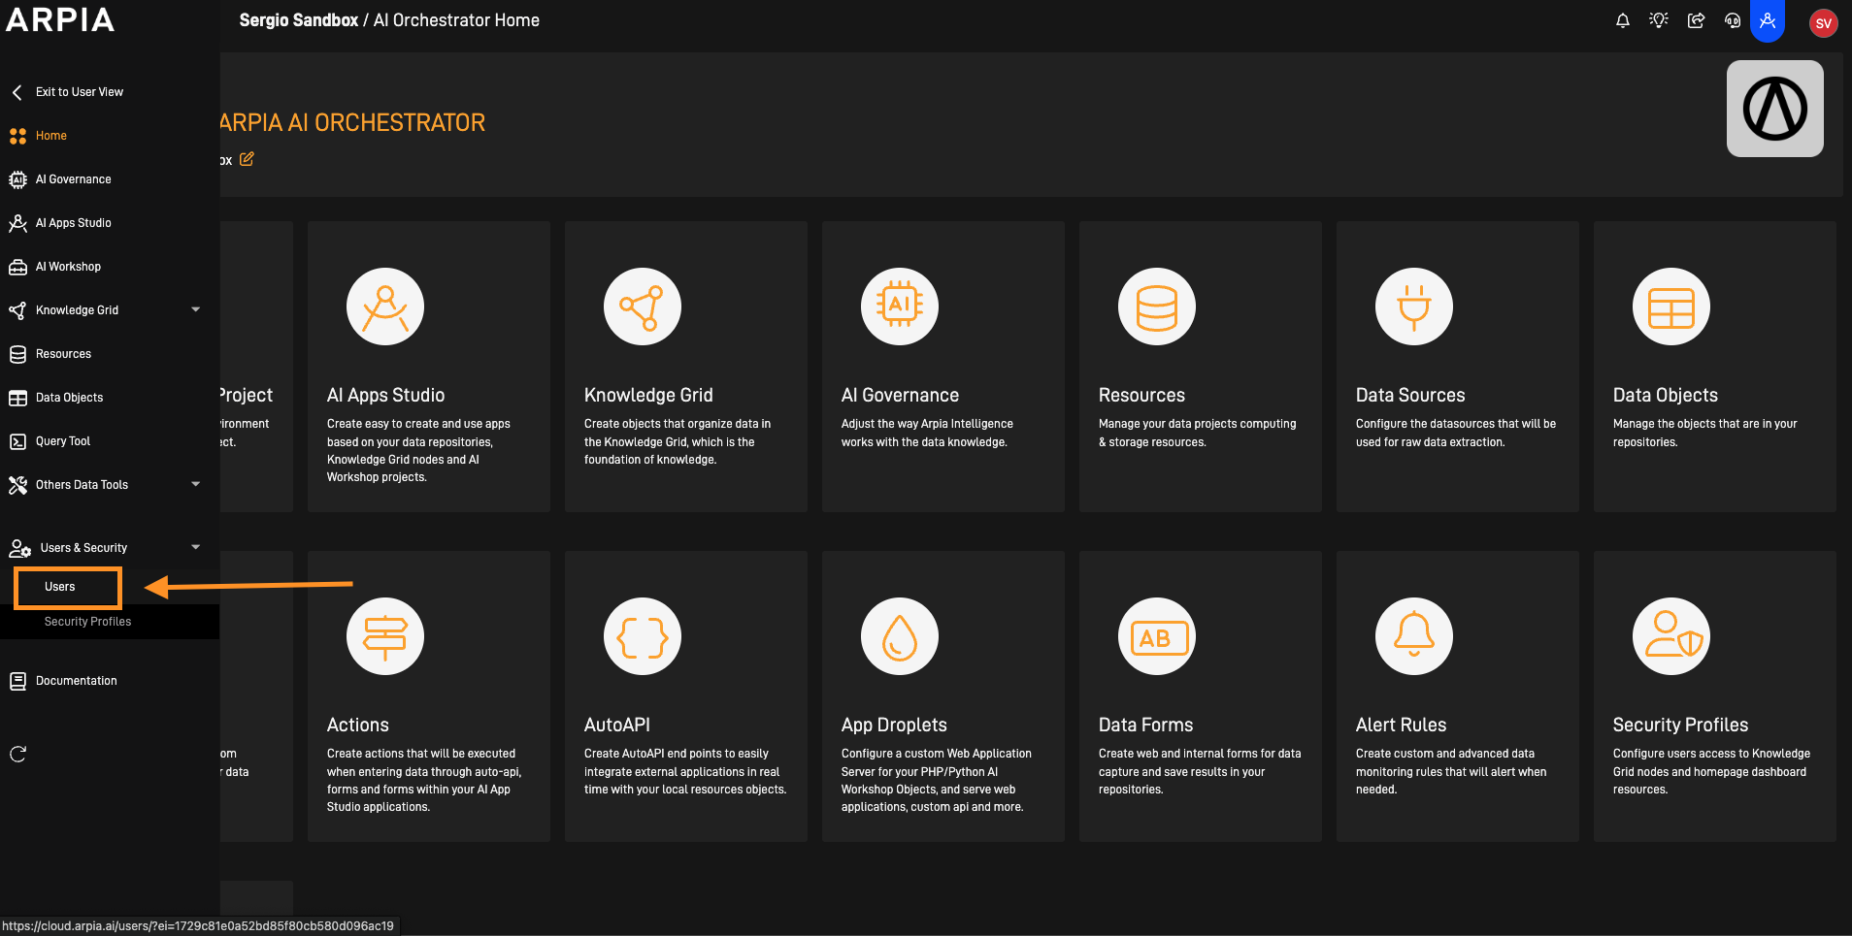Open the headset support icon
Screen dimensions: 1852x936
[x=1733, y=20]
